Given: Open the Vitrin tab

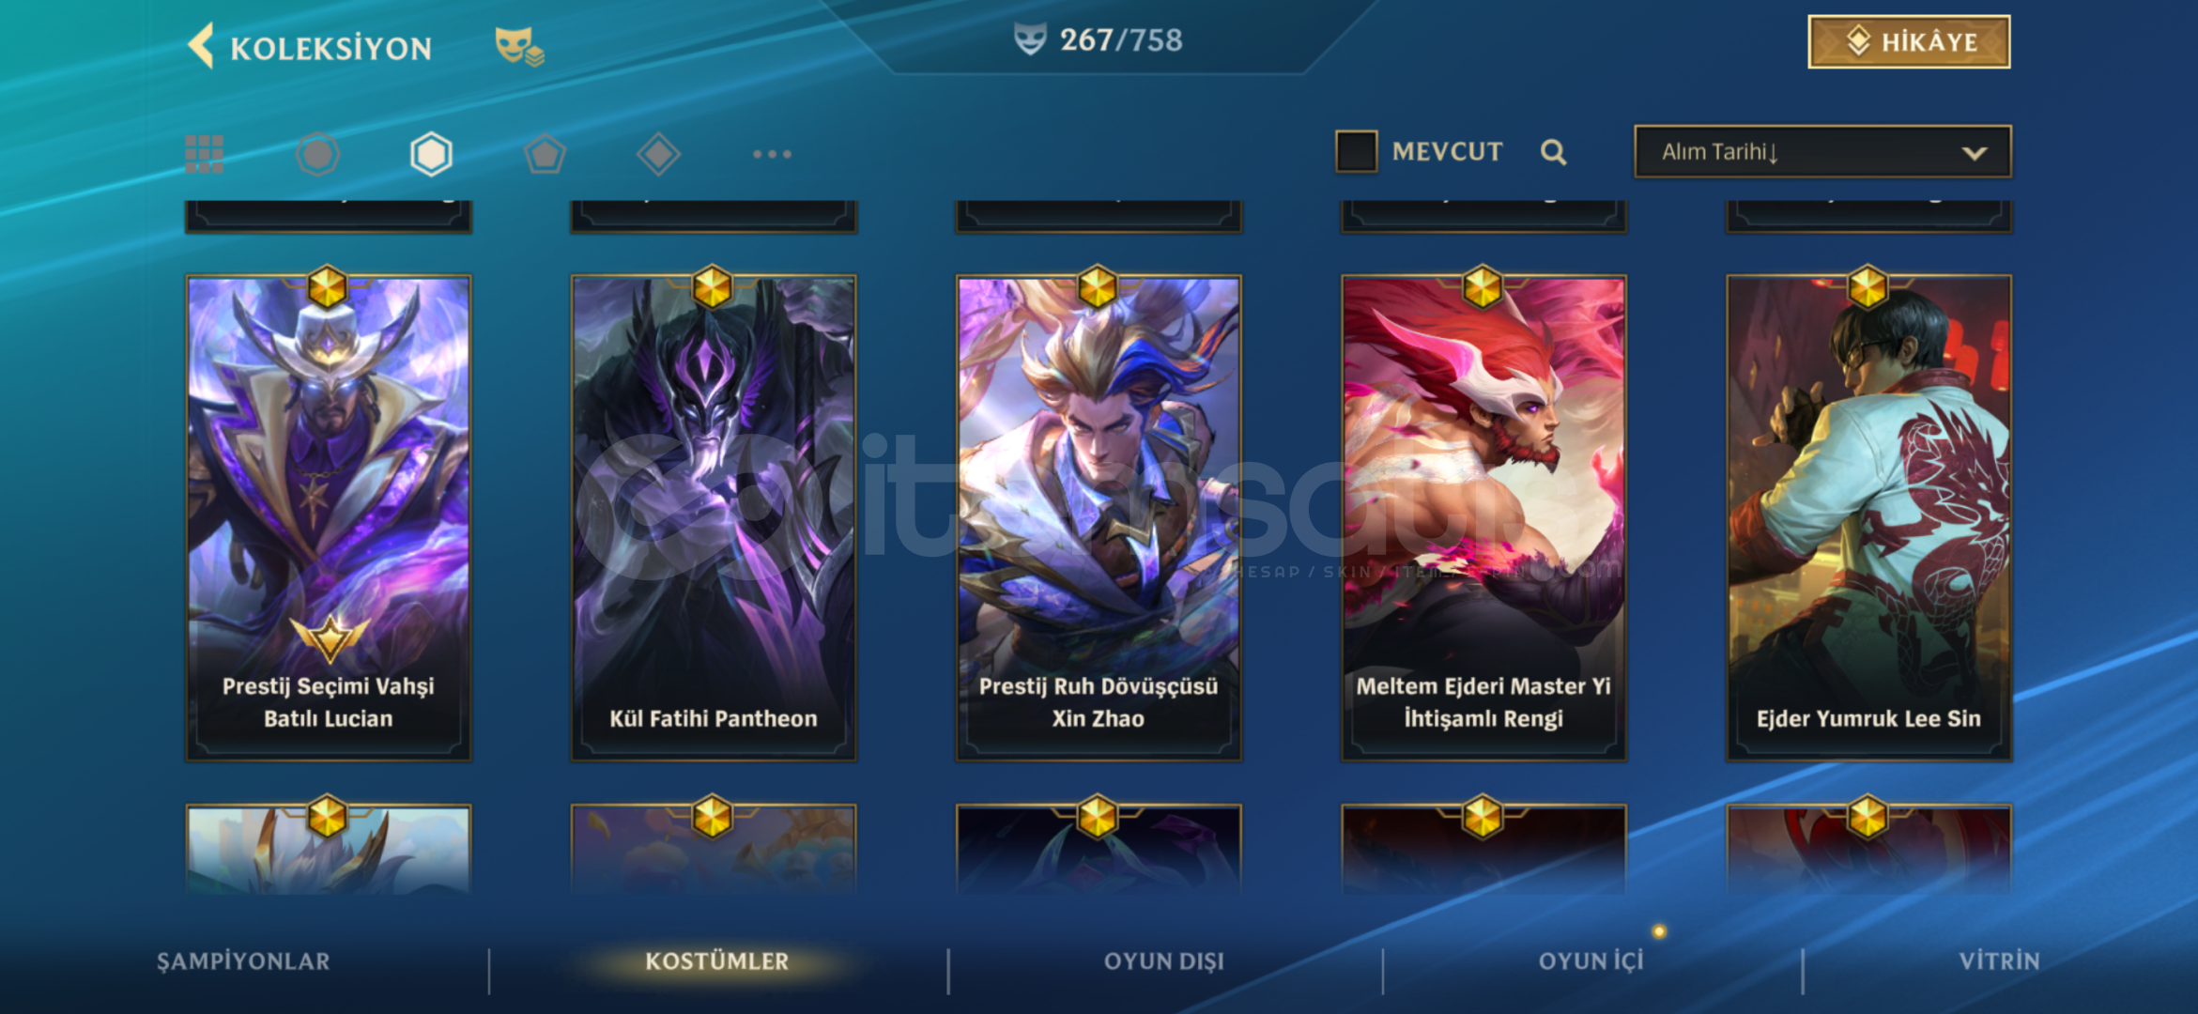Looking at the screenshot, I should (1999, 961).
